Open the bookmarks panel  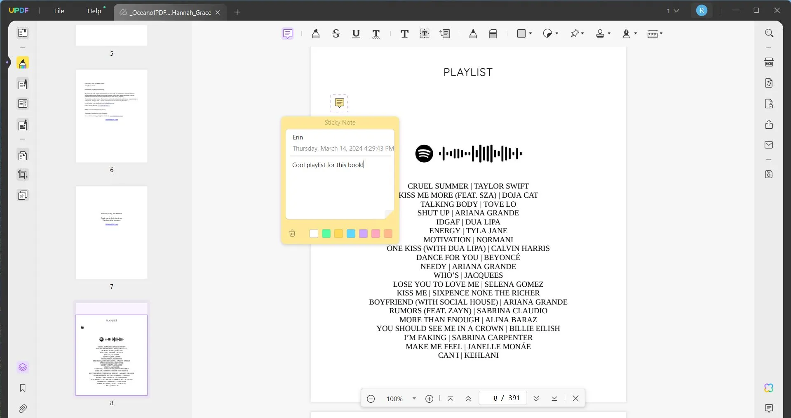click(x=23, y=388)
